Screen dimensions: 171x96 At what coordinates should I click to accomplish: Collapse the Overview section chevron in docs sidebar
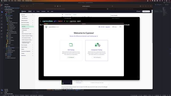pyautogui.click(x=33, y=15)
